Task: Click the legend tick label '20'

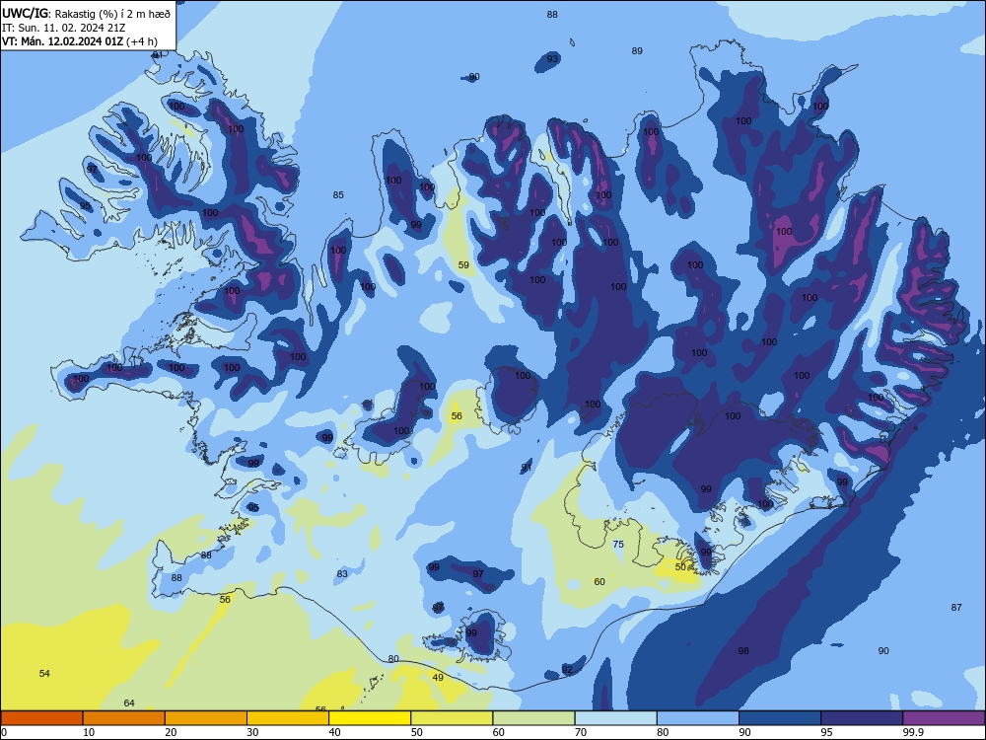Action: point(171,732)
